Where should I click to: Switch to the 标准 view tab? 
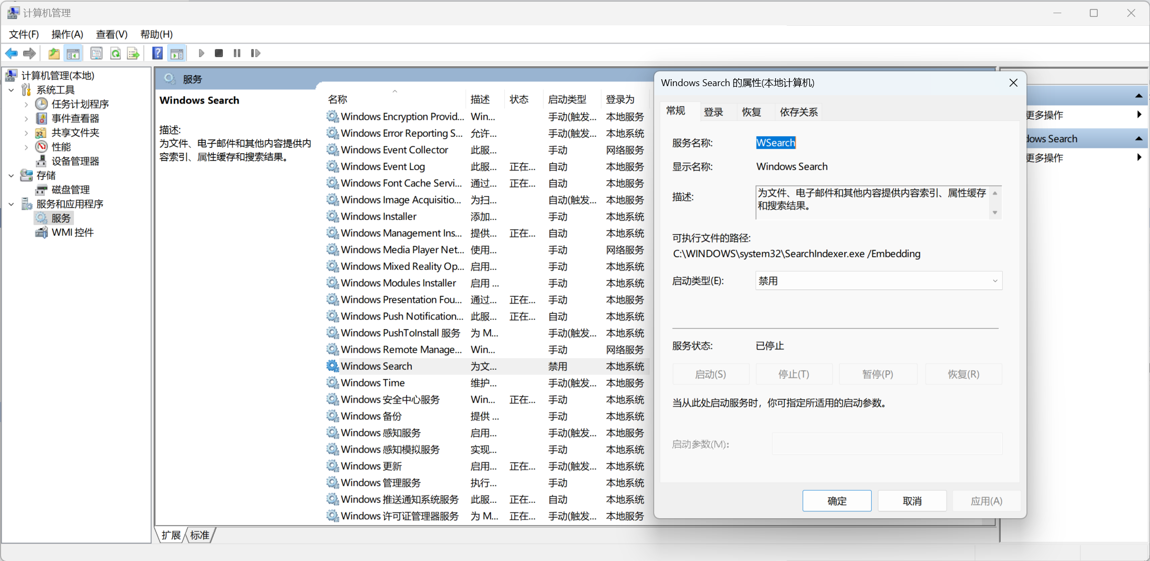pos(200,535)
